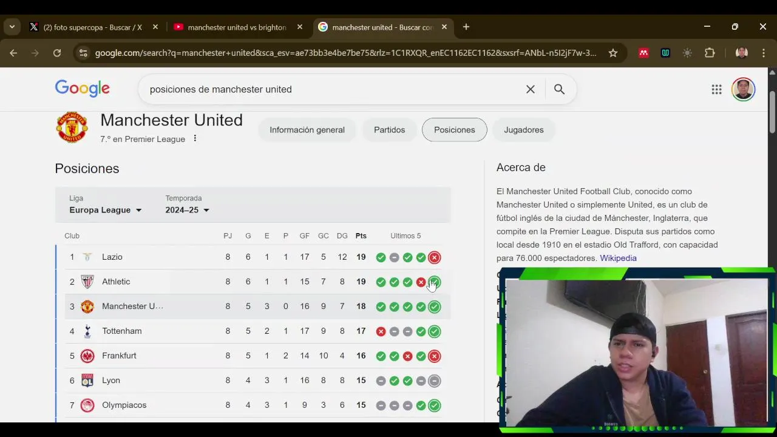Click Manchester United's points value 18
The height and width of the screenshot is (437, 777).
pos(361,307)
